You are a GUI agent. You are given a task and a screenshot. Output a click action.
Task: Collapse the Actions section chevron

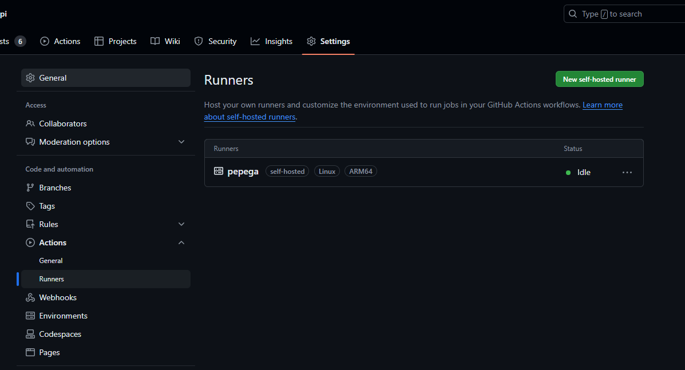[x=181, y=242]
